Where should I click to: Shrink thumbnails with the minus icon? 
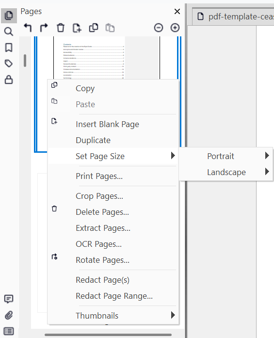pyautogui.click(x=159, y=28)
